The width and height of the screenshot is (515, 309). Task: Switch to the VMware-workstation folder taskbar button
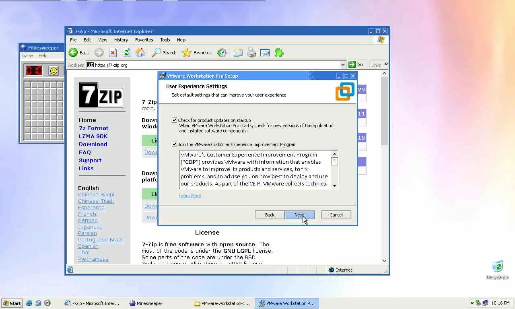(x=222, y=303)
